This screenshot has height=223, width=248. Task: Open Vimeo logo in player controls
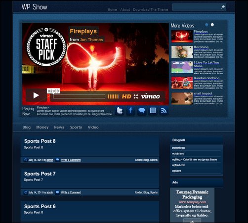click(151, 96)
